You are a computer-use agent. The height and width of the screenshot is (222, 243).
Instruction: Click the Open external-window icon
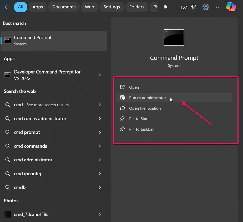click(x=122, y=87)
